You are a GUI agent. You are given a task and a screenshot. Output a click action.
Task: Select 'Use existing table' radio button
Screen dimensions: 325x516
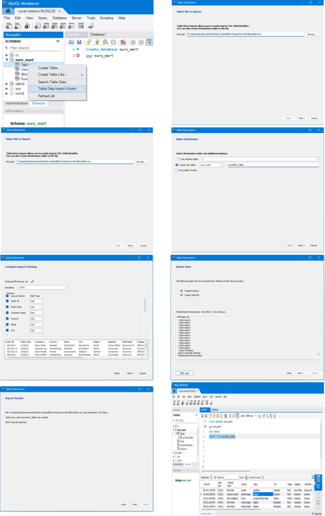pyautogui.click(x=178, y=159)
